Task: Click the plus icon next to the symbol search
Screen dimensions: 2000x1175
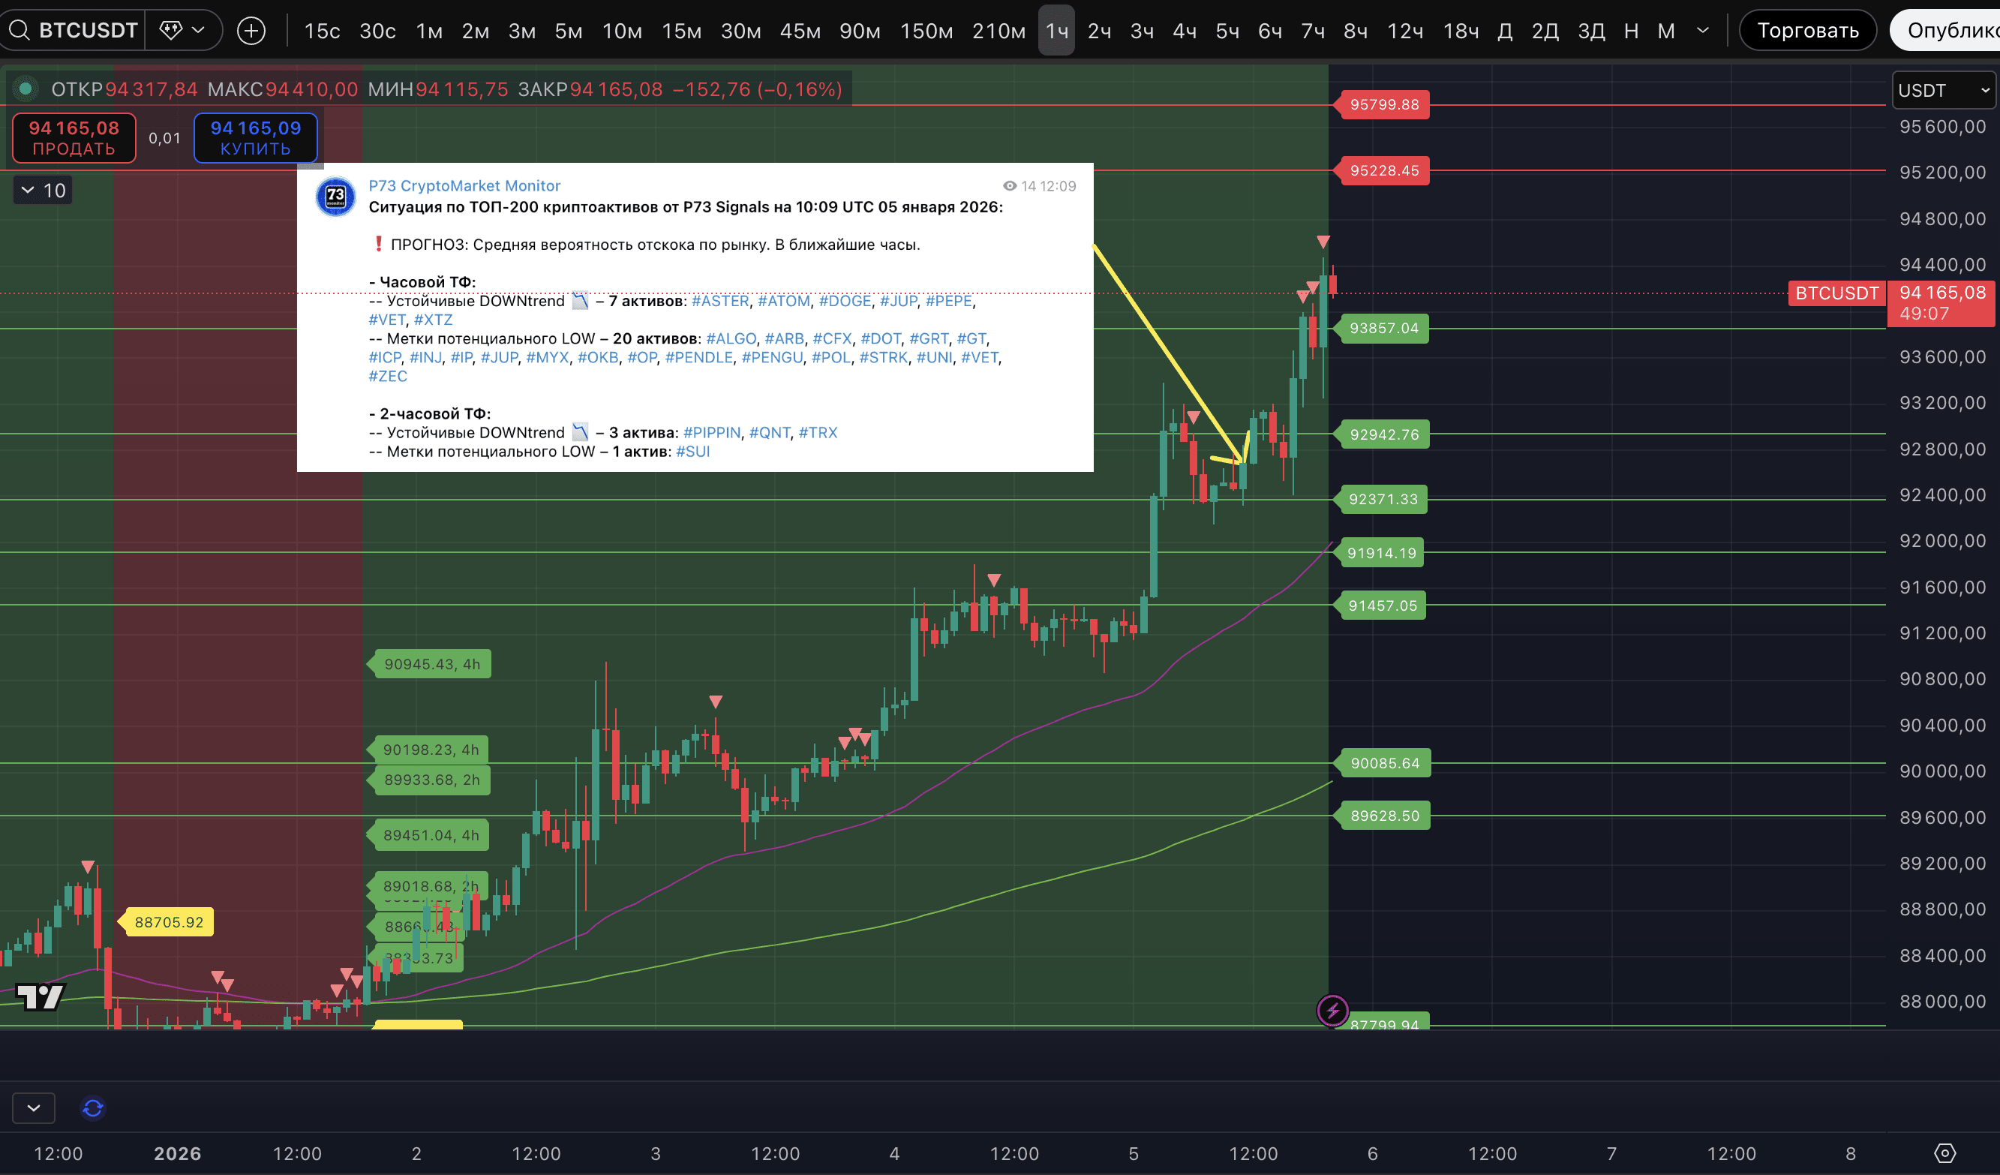Action: [251, 30]
